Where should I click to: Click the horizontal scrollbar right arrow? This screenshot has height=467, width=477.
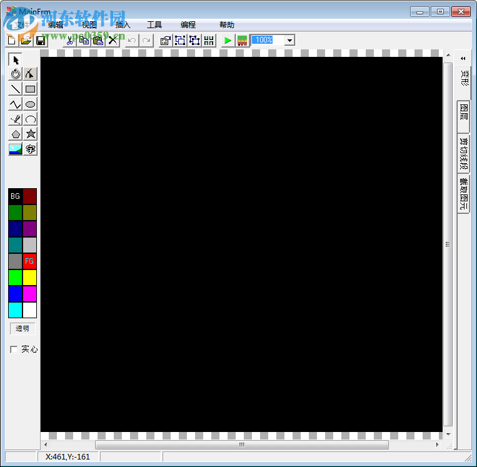click(x=438, y=444)
